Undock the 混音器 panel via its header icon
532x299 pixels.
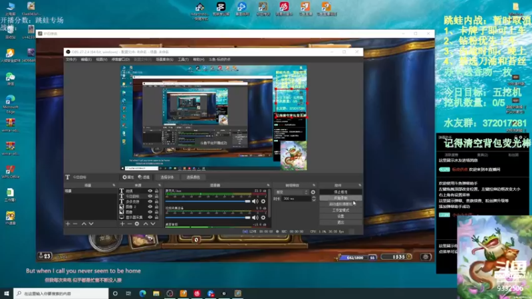click(268, 185)
